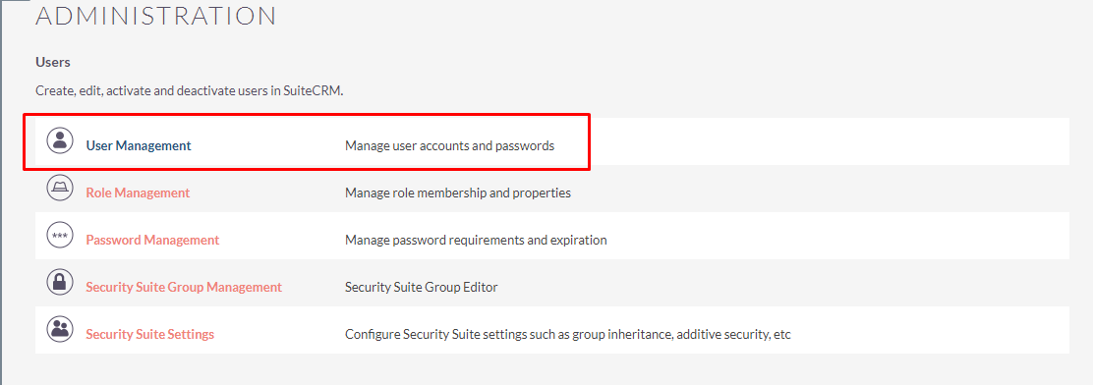Click the Role Management hat icon

tap(60, 188)
